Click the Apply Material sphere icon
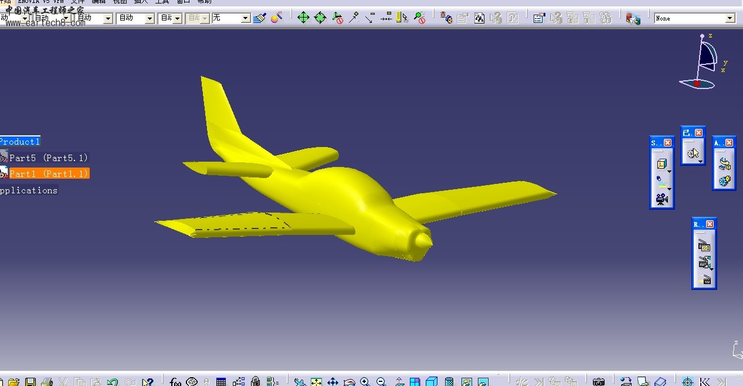The height and width of the screenshot is (386, 743). 277,18
